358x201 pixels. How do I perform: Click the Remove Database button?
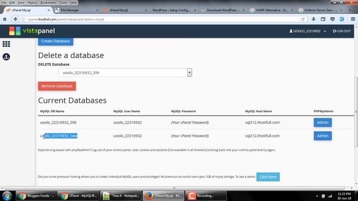coord(57,86)
